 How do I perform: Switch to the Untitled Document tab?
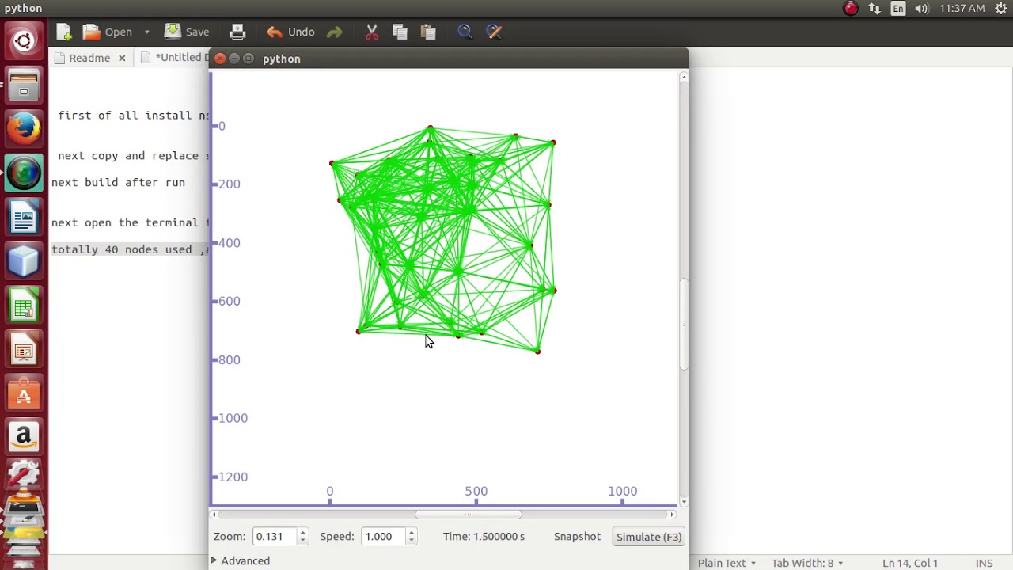[x=174, y=58]
